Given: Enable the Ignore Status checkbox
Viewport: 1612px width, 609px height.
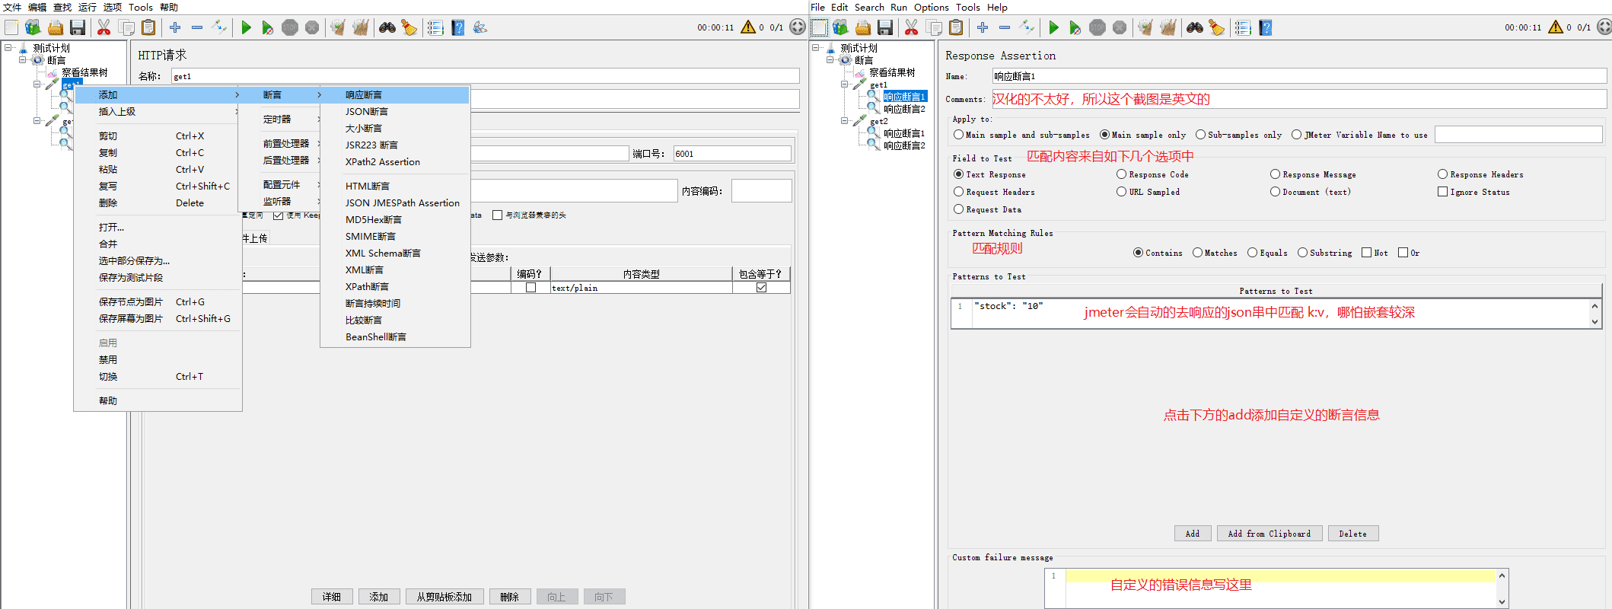Looking at the screenshot, I should coord(1442,192).
